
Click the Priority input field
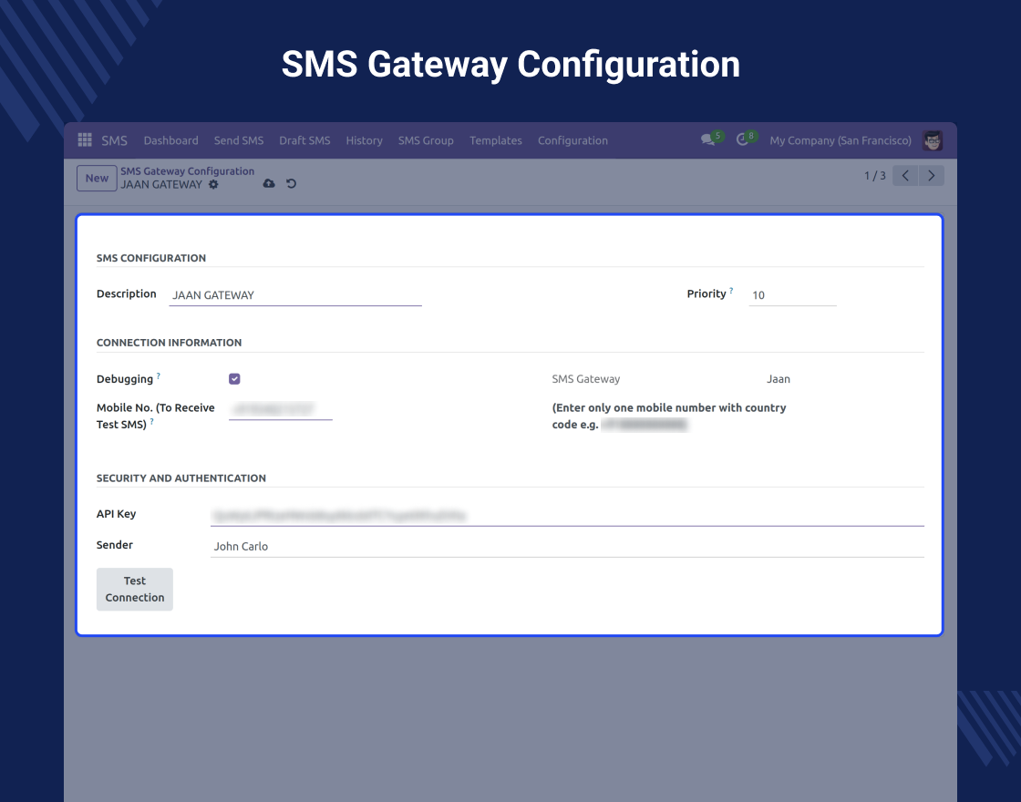[791, 295]
